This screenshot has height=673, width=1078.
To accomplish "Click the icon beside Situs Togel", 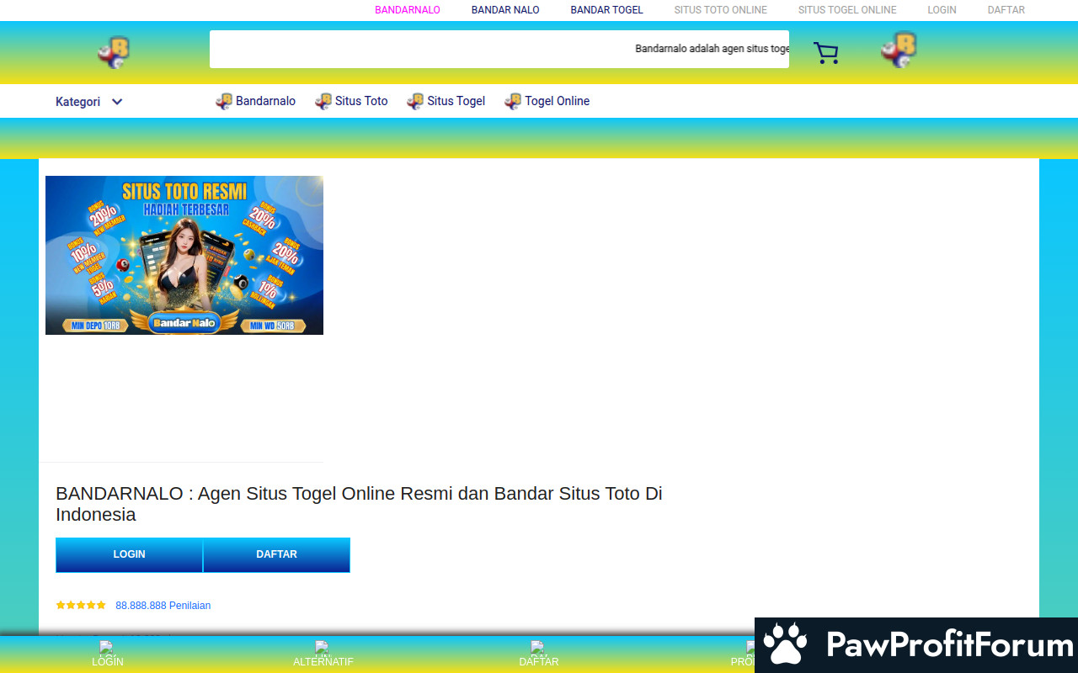I will [415, 102].
